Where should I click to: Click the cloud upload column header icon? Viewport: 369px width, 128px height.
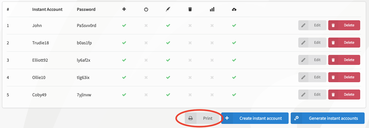coord(234,9)
